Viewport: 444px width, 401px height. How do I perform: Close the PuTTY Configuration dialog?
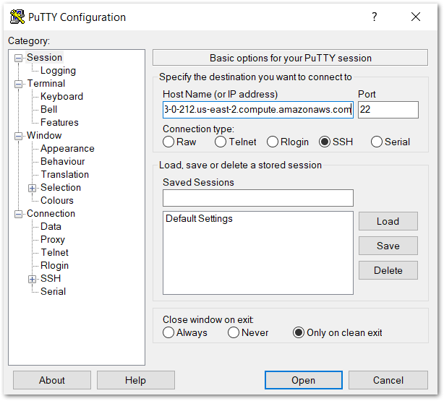pos(415,17)
